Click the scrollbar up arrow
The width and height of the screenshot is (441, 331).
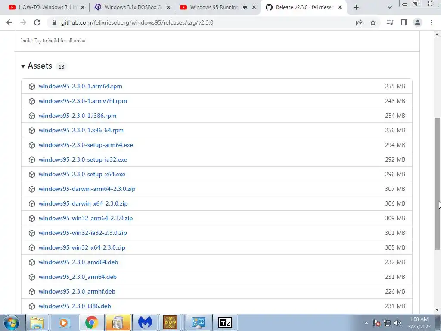[437, 34]
